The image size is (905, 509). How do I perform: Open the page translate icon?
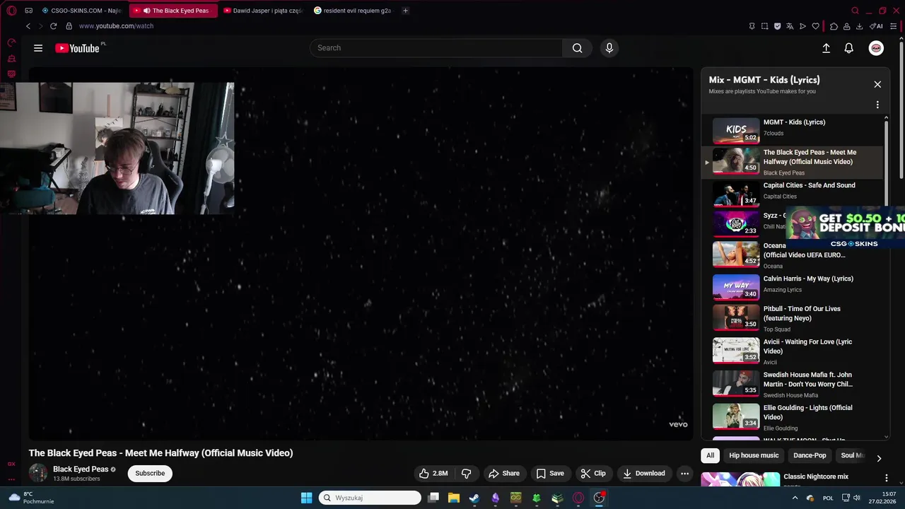790,26
